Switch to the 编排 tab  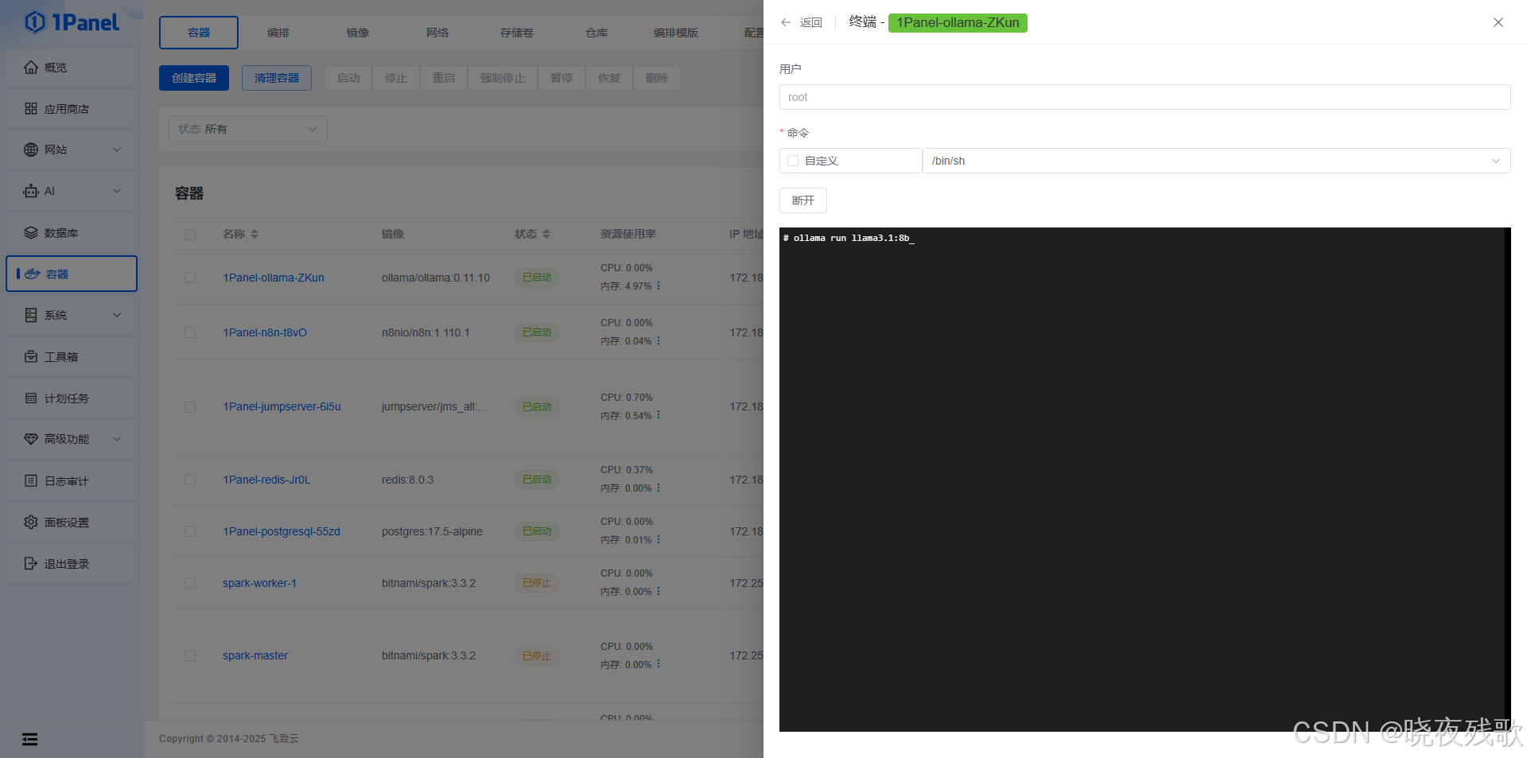click(278, 33)
